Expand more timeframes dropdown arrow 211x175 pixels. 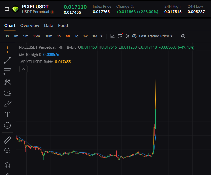point(101,36)
